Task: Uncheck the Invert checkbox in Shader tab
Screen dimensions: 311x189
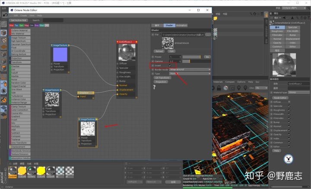Action: click(x=170, y=65)
